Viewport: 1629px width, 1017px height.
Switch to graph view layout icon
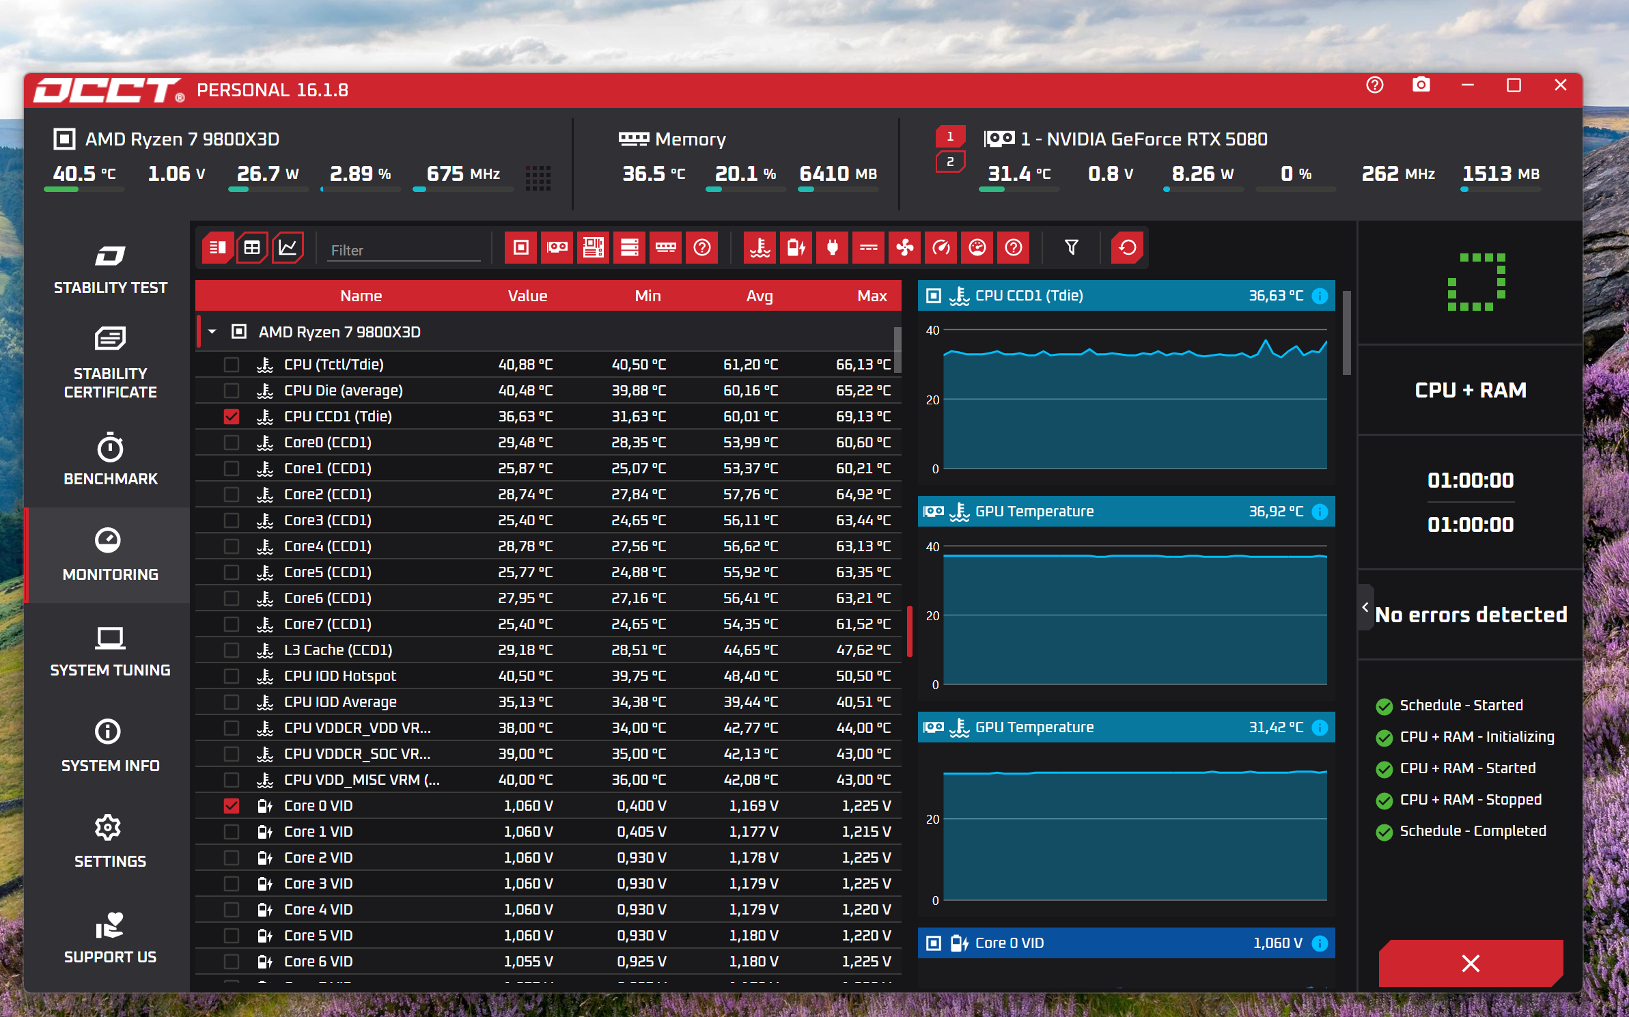288,247
